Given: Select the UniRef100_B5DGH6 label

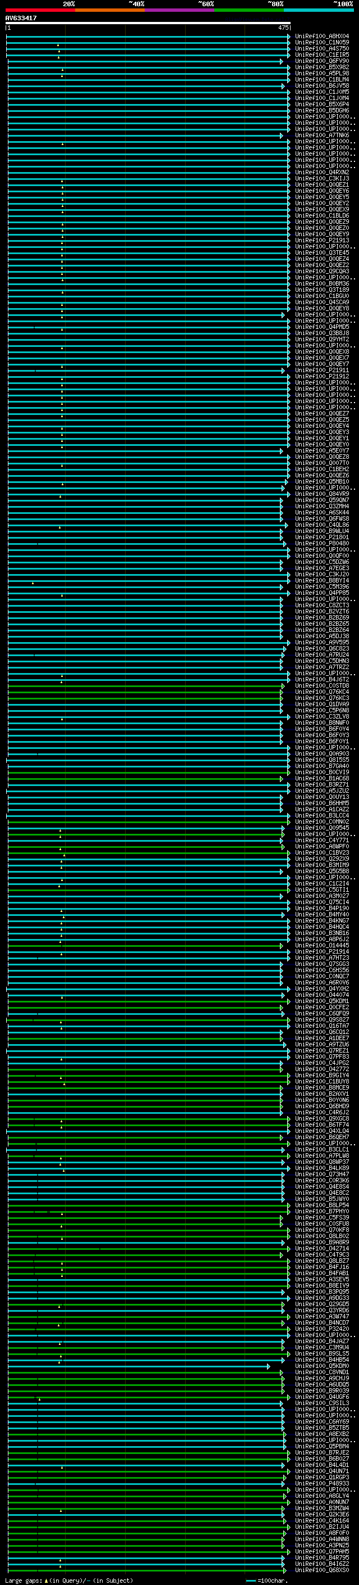Looking at the screenshot, I should [322, 111].
